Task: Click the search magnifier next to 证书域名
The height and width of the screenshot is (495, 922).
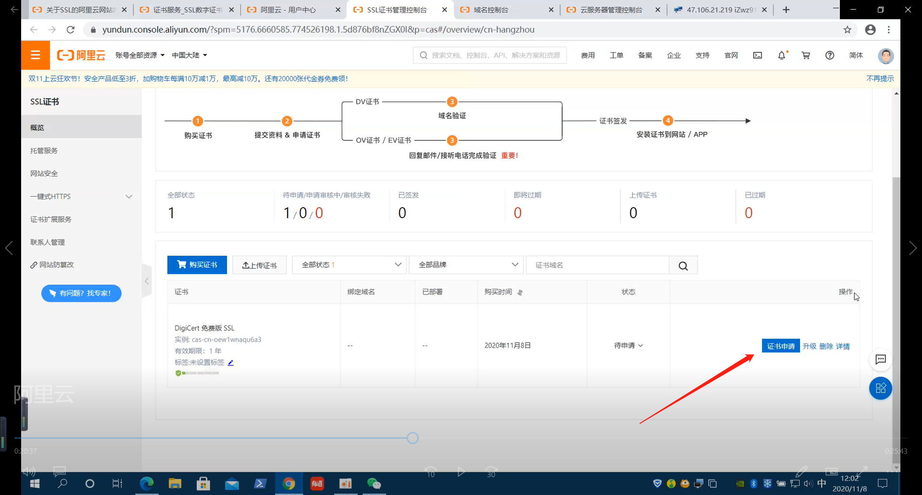Action: [683, 265]
